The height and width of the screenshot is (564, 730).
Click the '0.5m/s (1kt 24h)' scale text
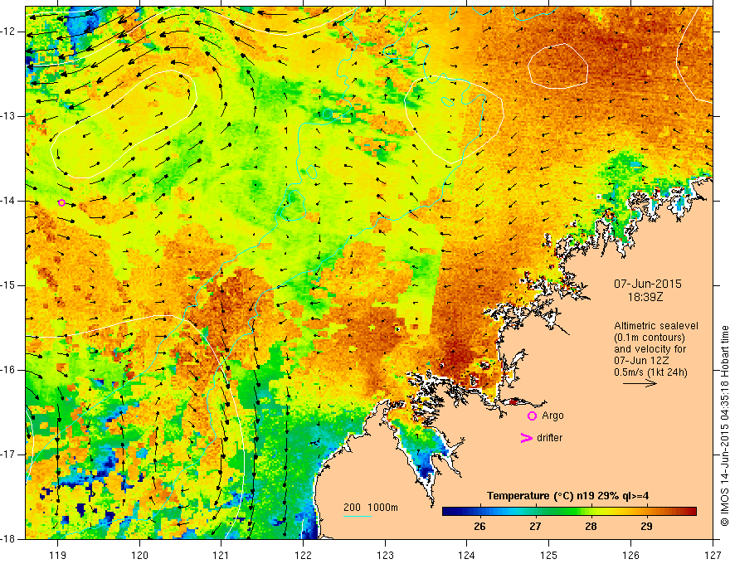[650, 372]
